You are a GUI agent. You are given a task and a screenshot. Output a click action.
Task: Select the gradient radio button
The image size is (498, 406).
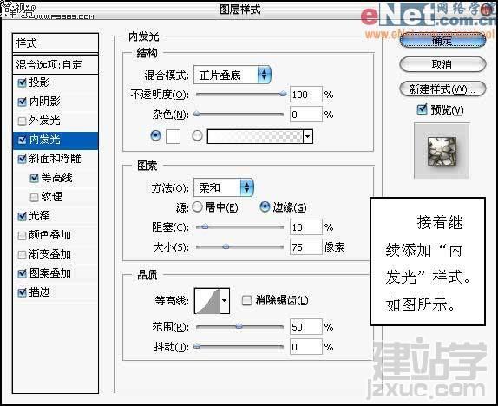(198, 136)
